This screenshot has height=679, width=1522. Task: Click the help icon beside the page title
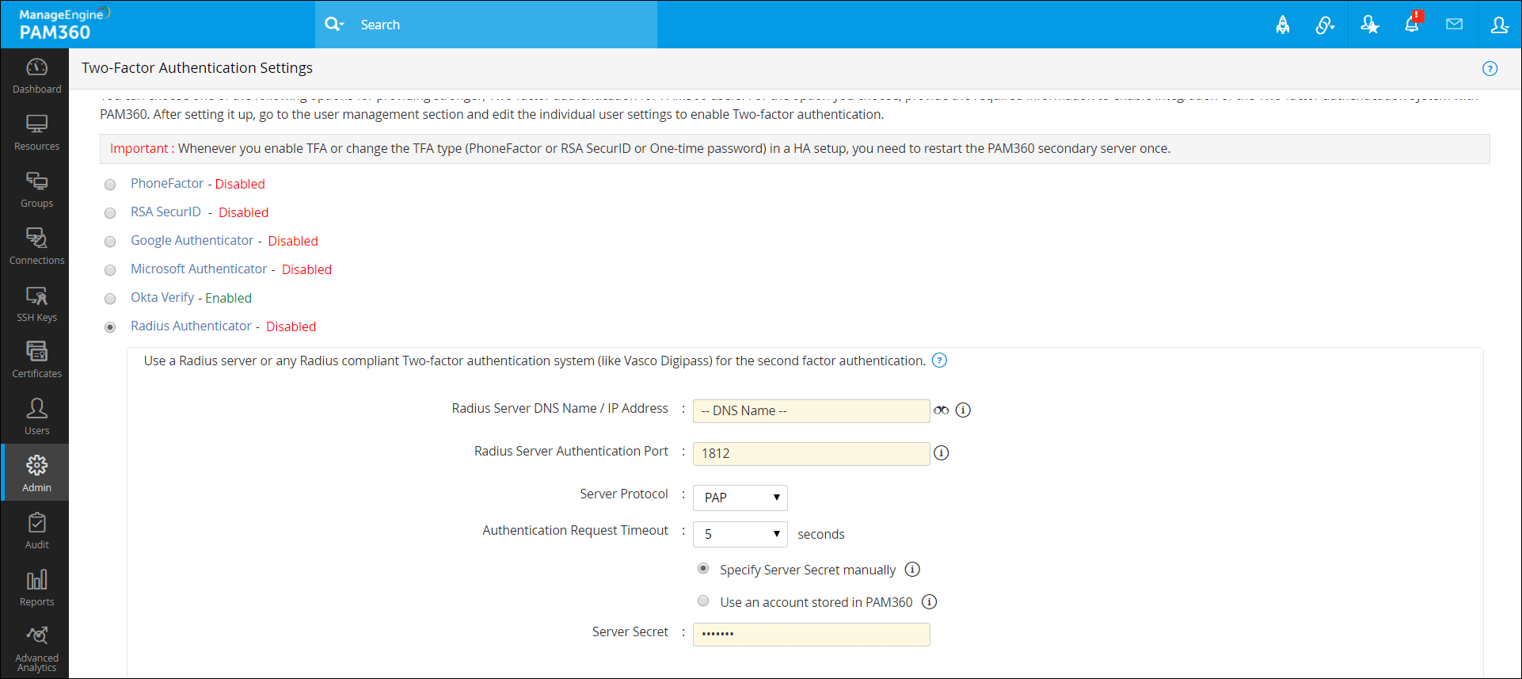[1490, 69]
